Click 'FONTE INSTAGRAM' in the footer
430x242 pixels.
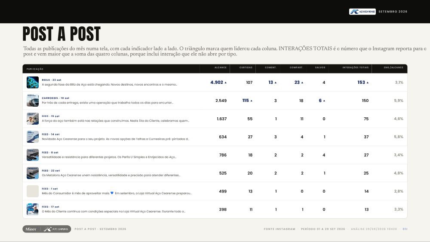pyautogui.click(x=279, y=229)
